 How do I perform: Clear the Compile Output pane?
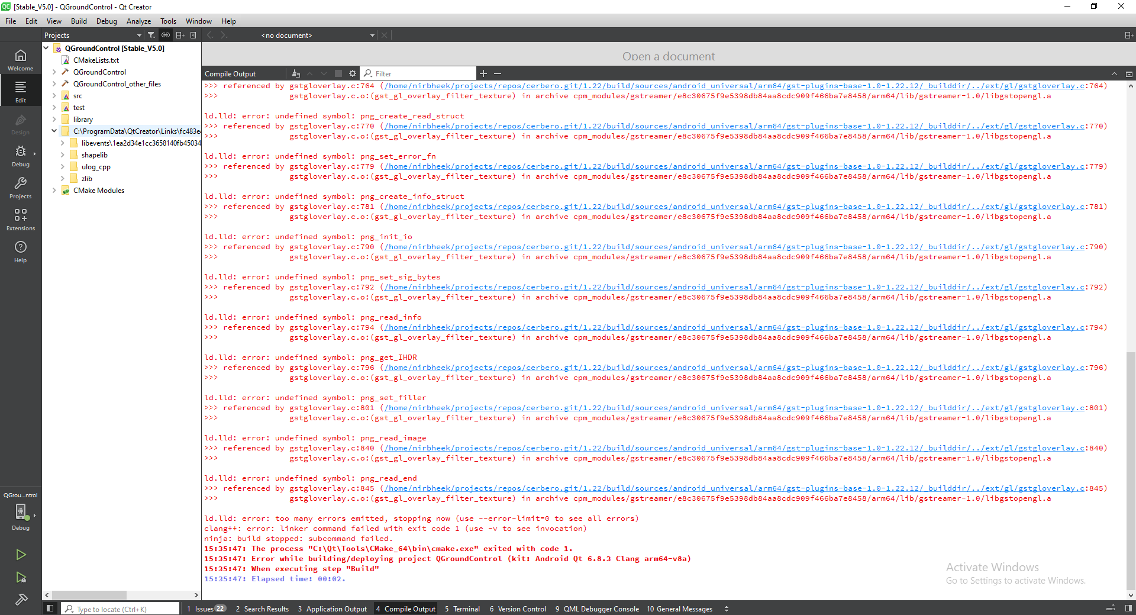click(x=296, y=73)
